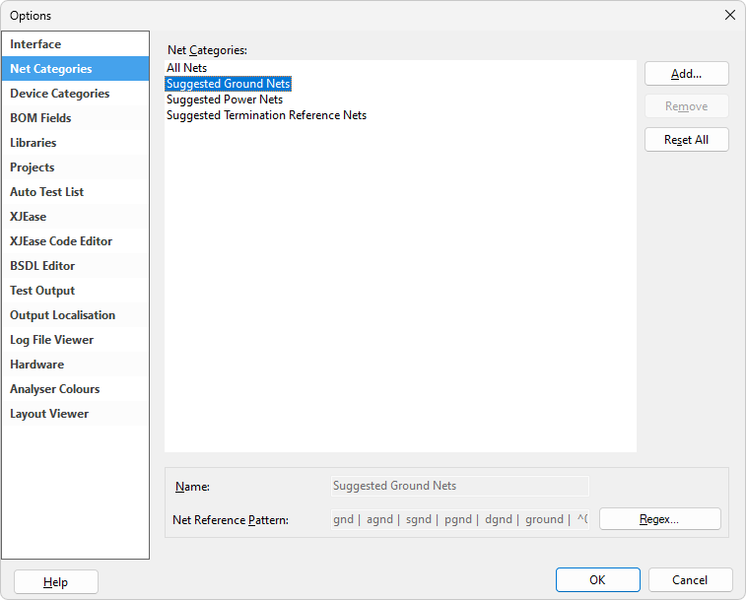Open Layout Viewer options
The image size is (746, 600).
click(x=49, y=414)
